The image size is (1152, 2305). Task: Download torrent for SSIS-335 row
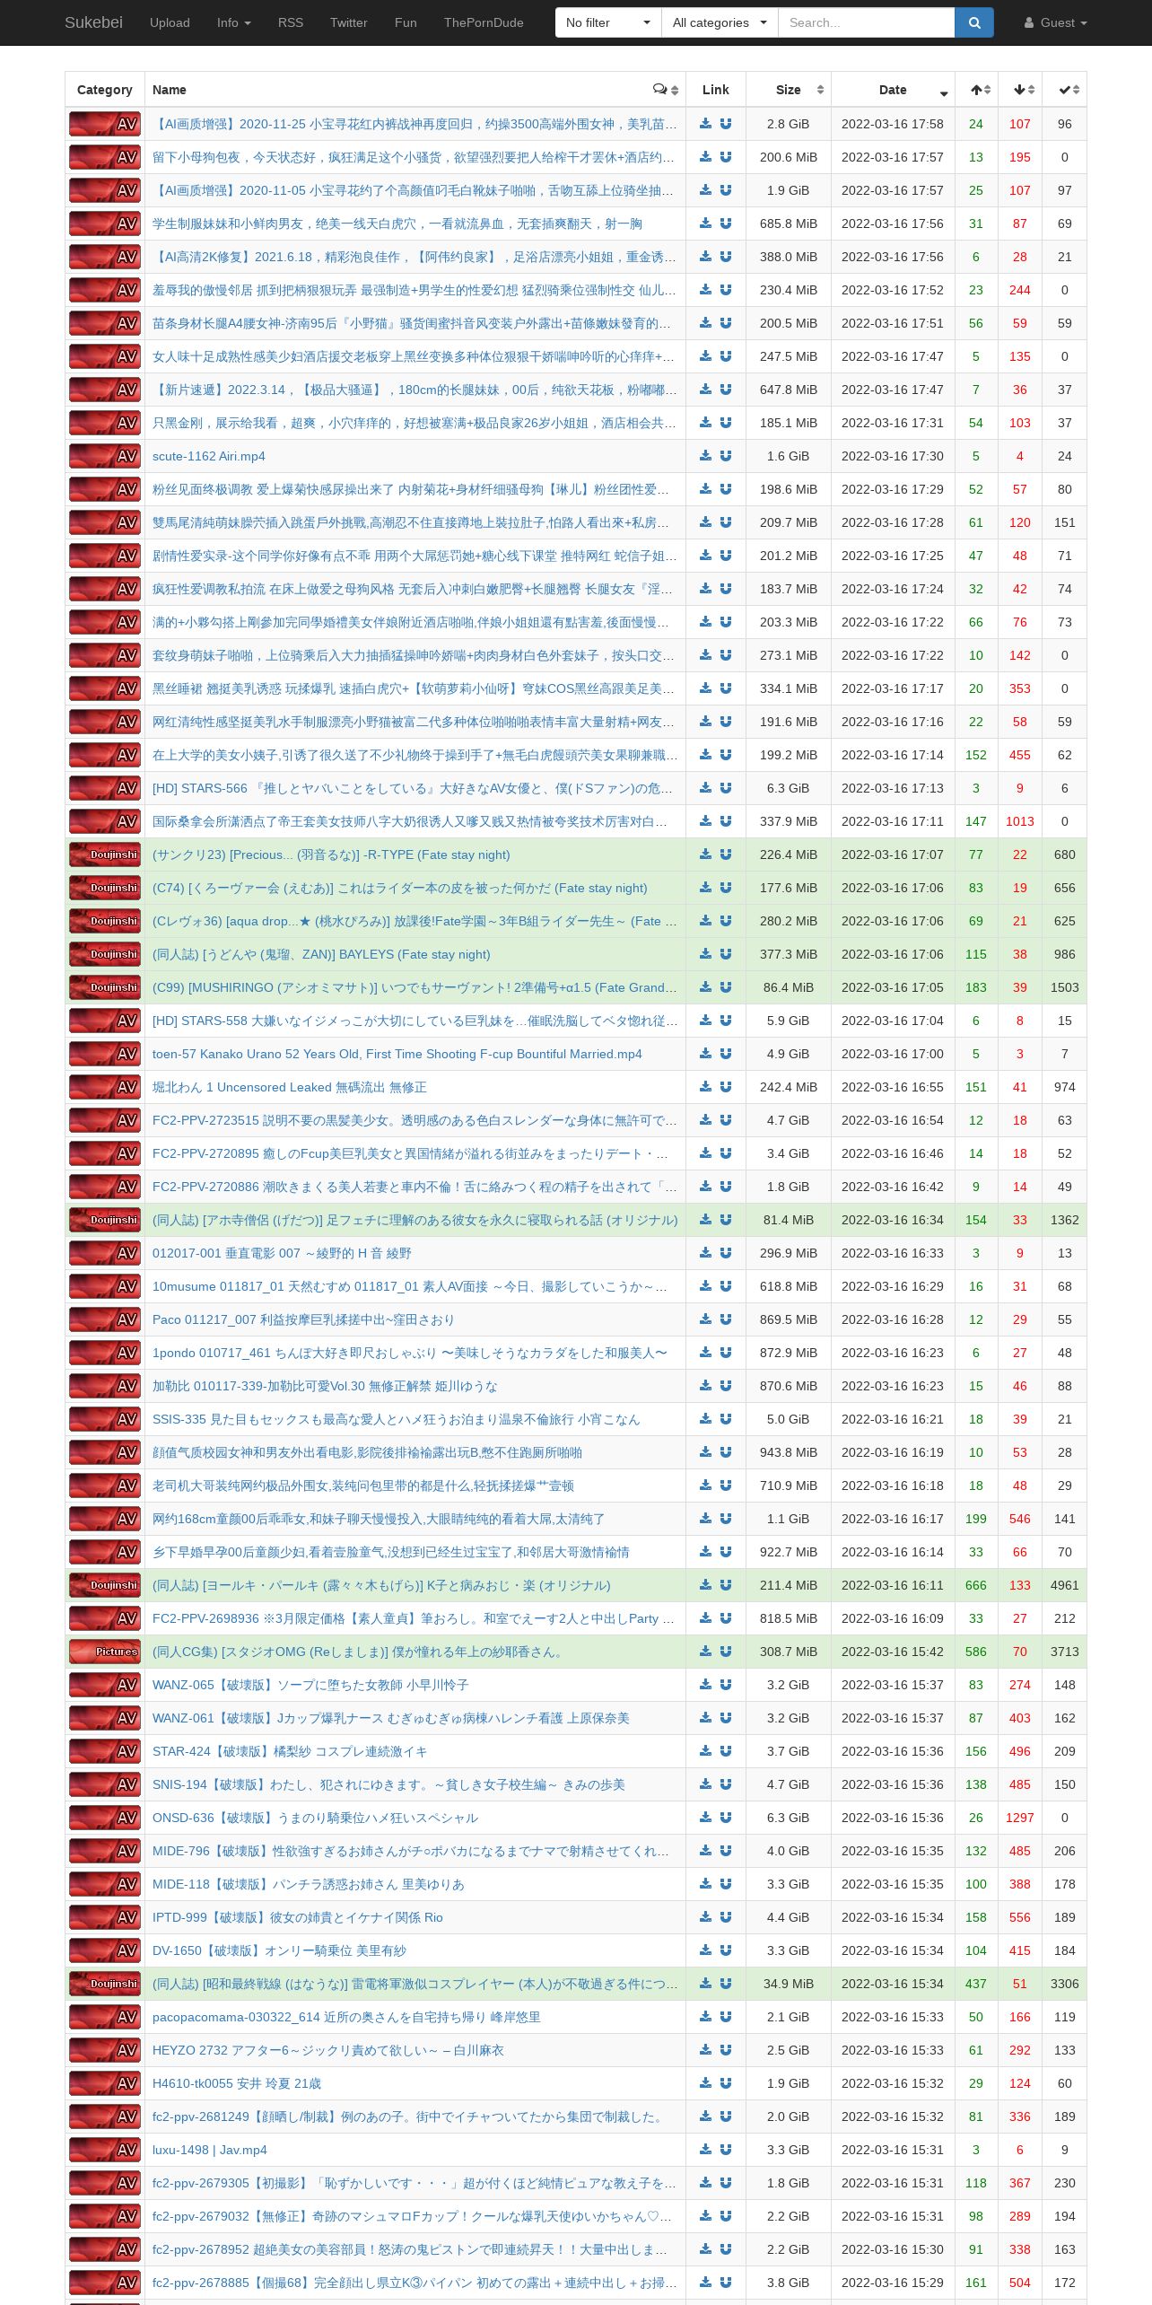pos(705,1419)
